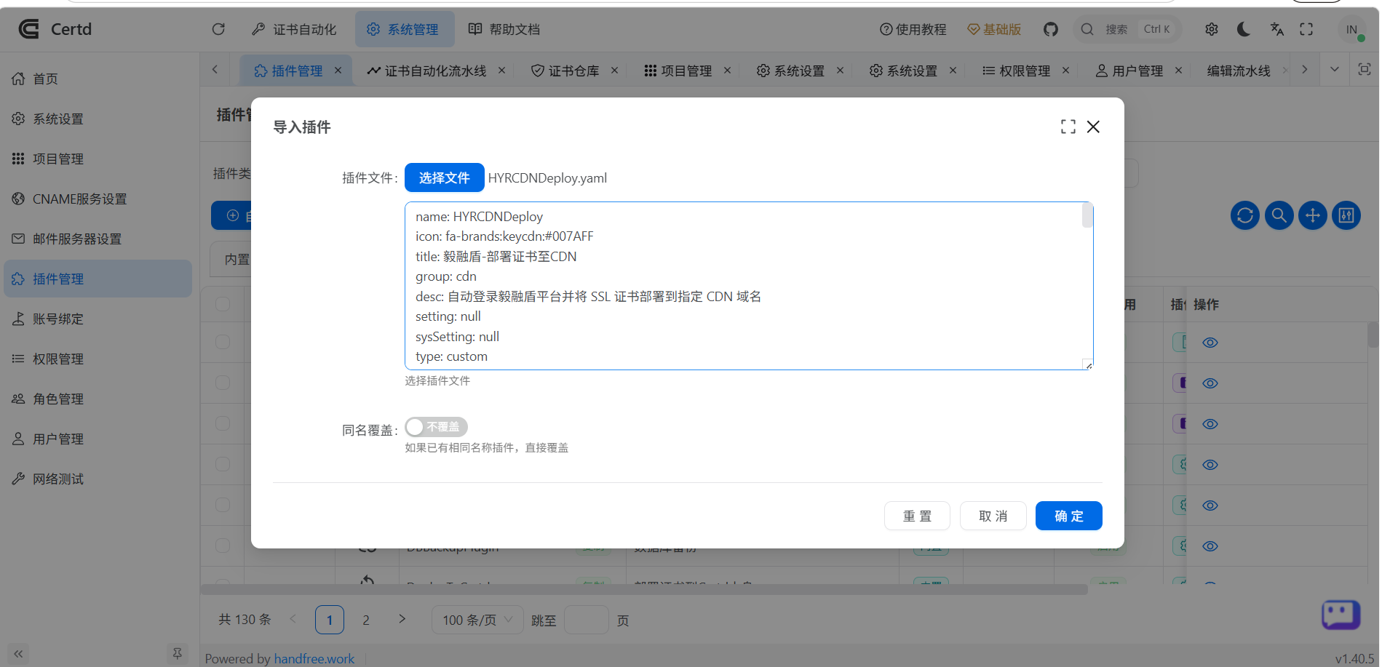Close the 用户管理 tab
The image size is (1382, 667).
tap(1178, 71)
